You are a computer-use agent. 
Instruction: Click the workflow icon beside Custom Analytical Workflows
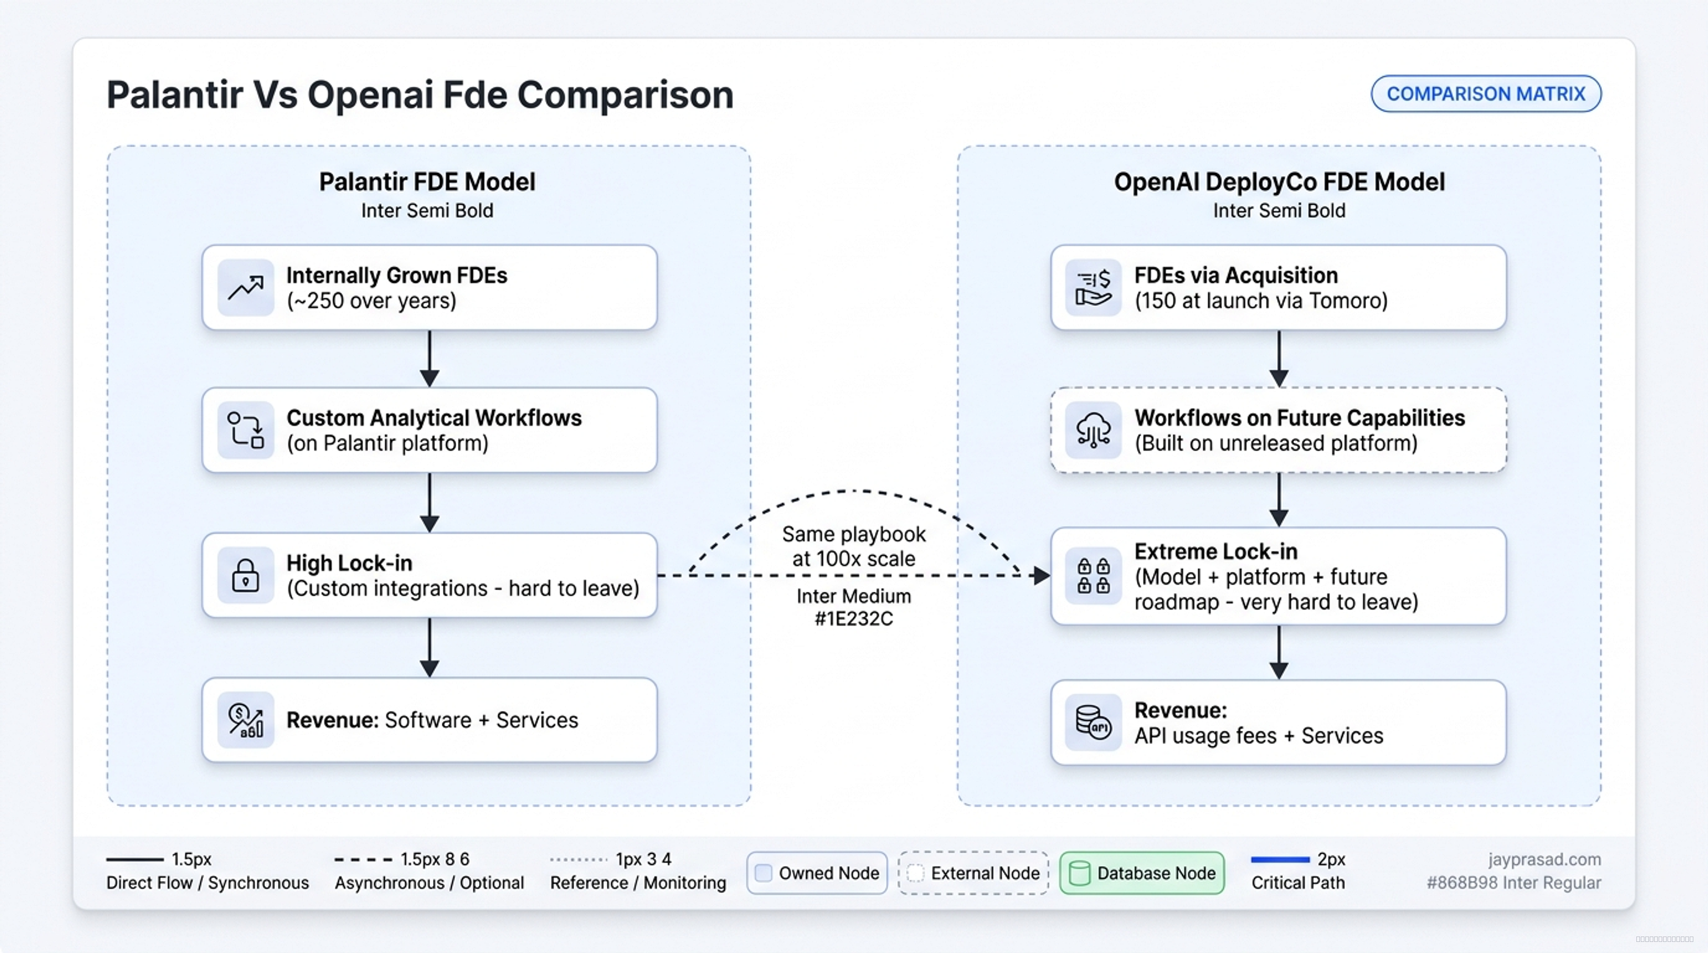[246, 430]
